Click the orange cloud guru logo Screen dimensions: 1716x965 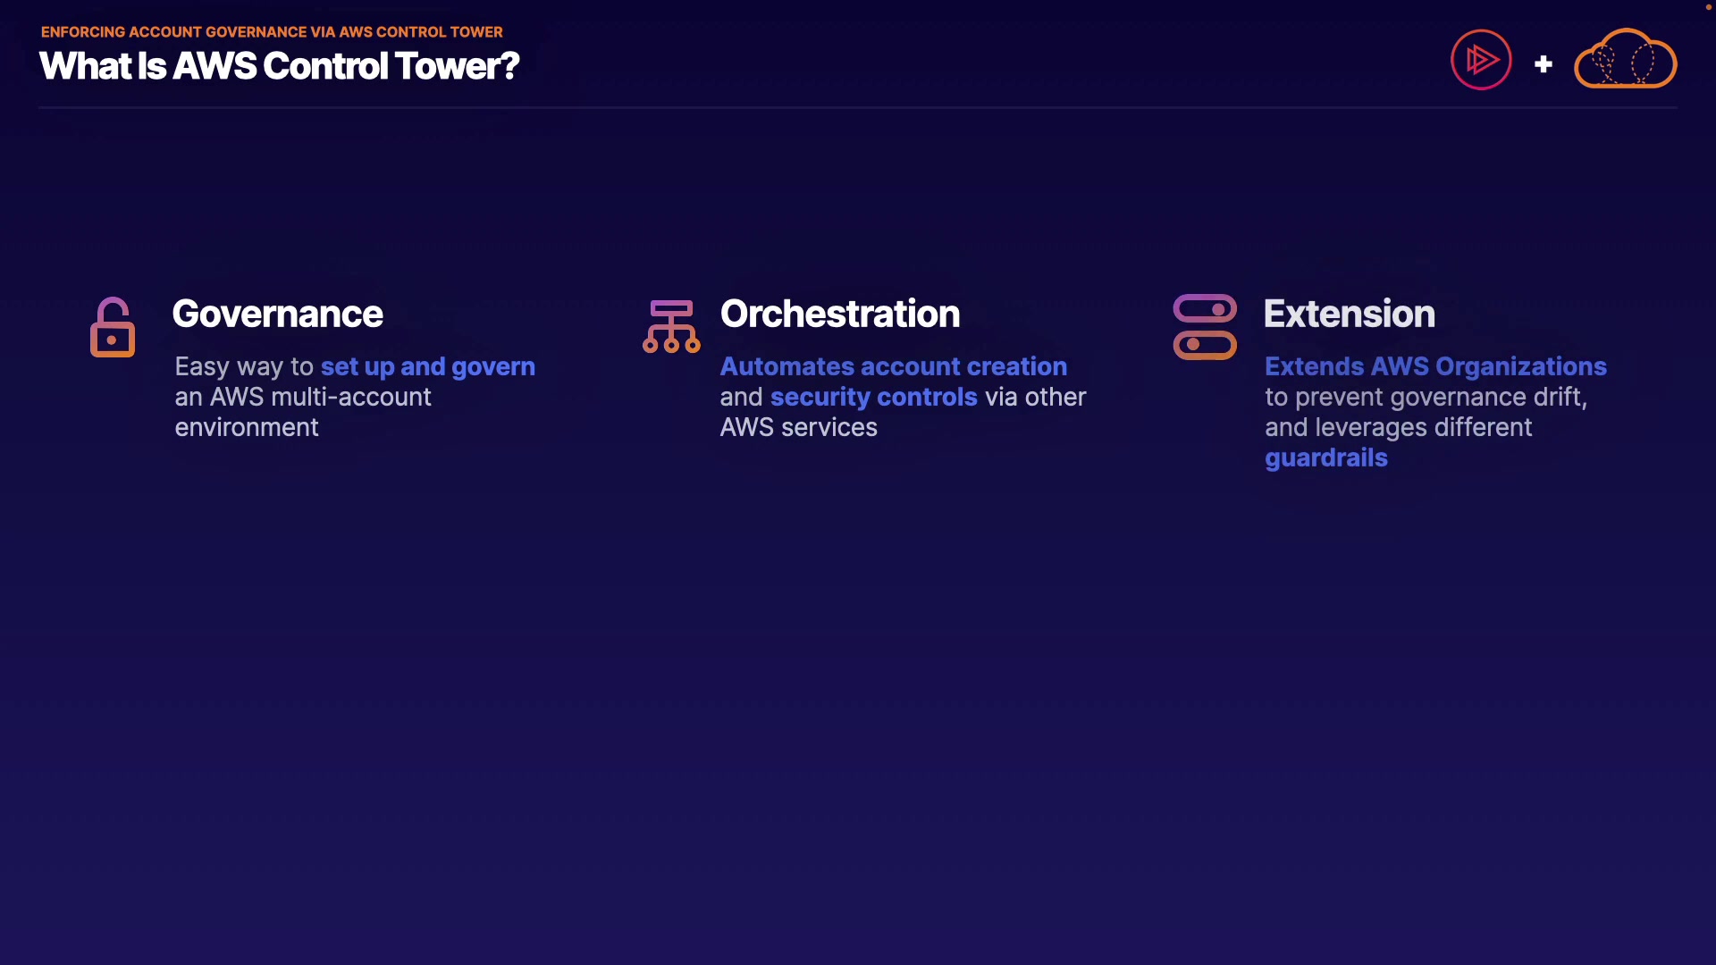point(1625,60)
